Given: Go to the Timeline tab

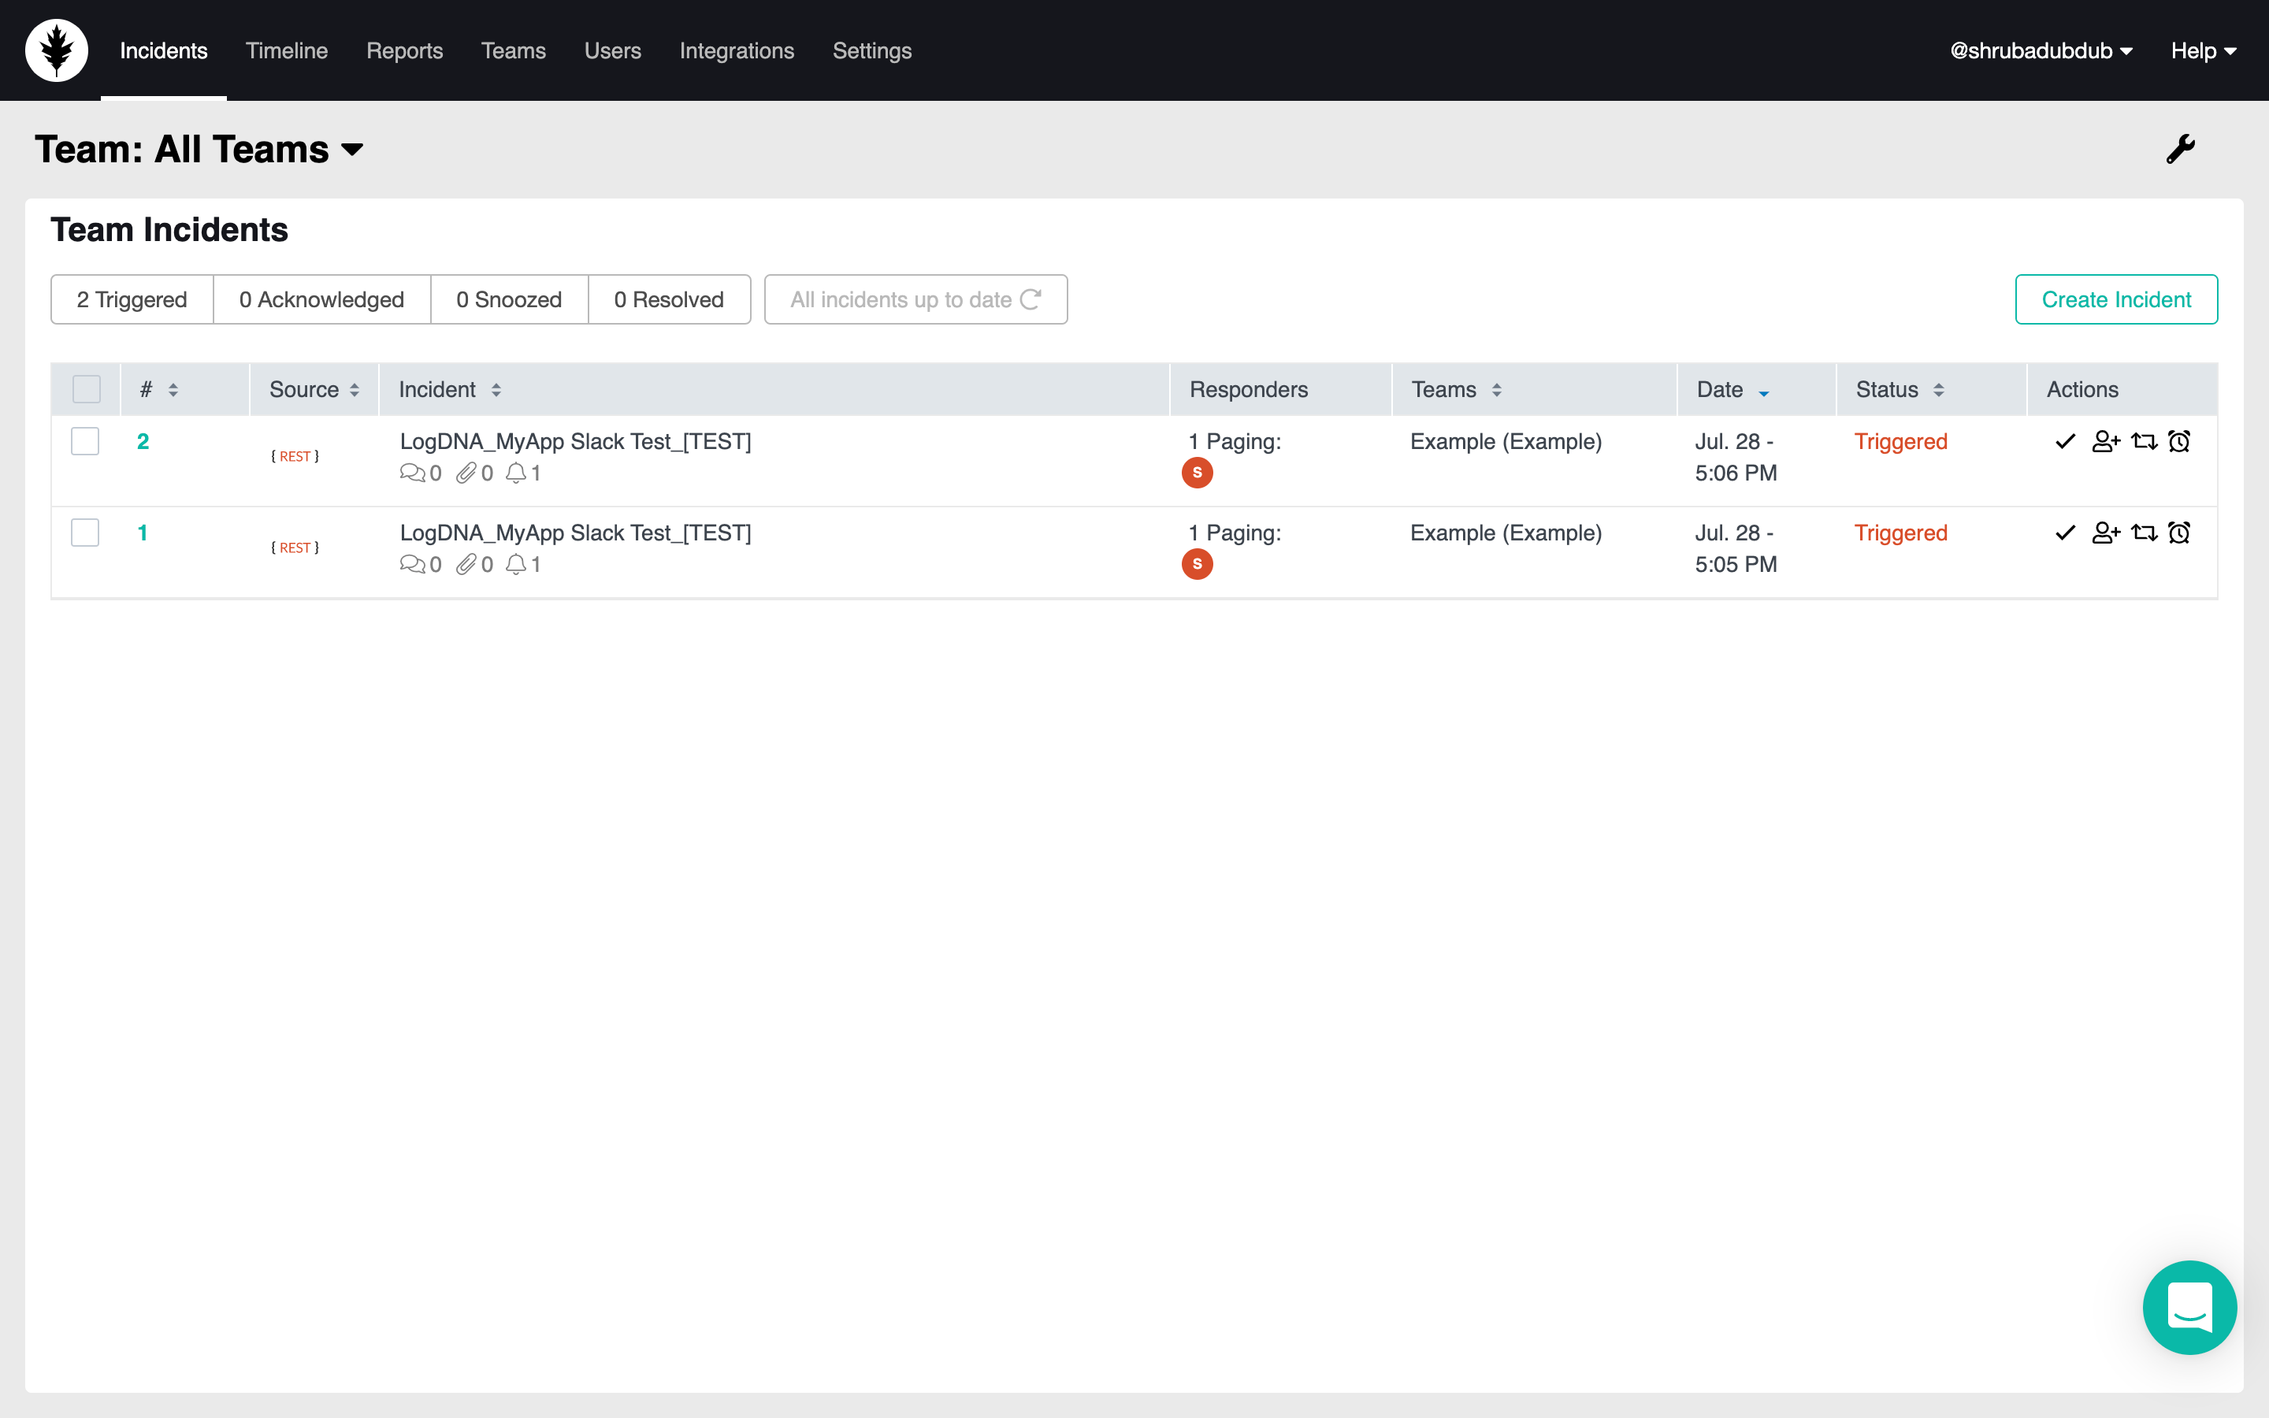Looking at the screenshot, I should pos(286,50).
